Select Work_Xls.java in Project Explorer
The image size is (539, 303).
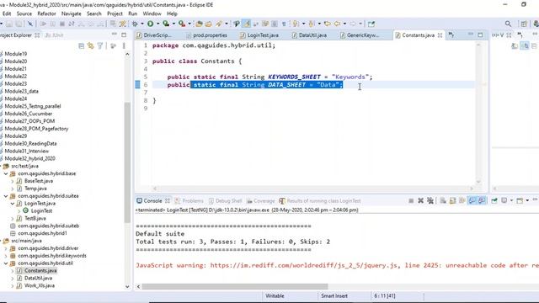click(x=40, y=285)
